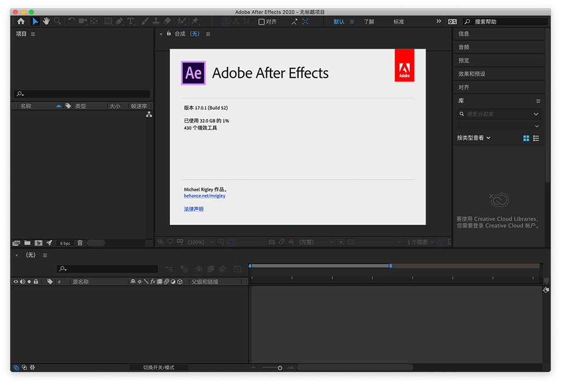Open the behance.net/mrigley link
561x384 pixels.
tap(205, 196)
